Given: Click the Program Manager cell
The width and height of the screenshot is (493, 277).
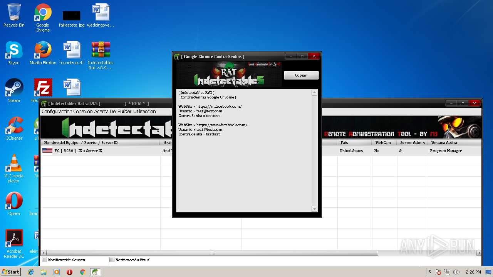Looking at the screenshot, I should coord(446,151).
